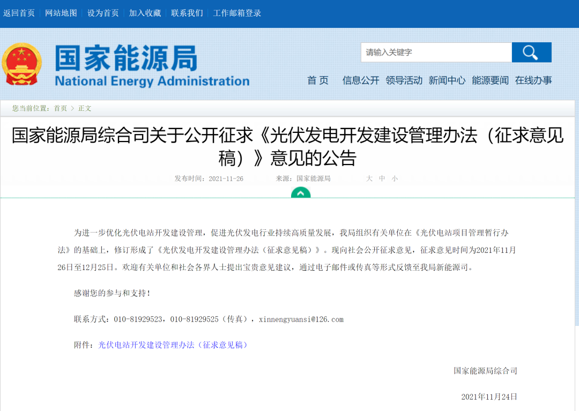Switch to the 首 页 tab
Screen dimensions: 579x411
[317, 81]
